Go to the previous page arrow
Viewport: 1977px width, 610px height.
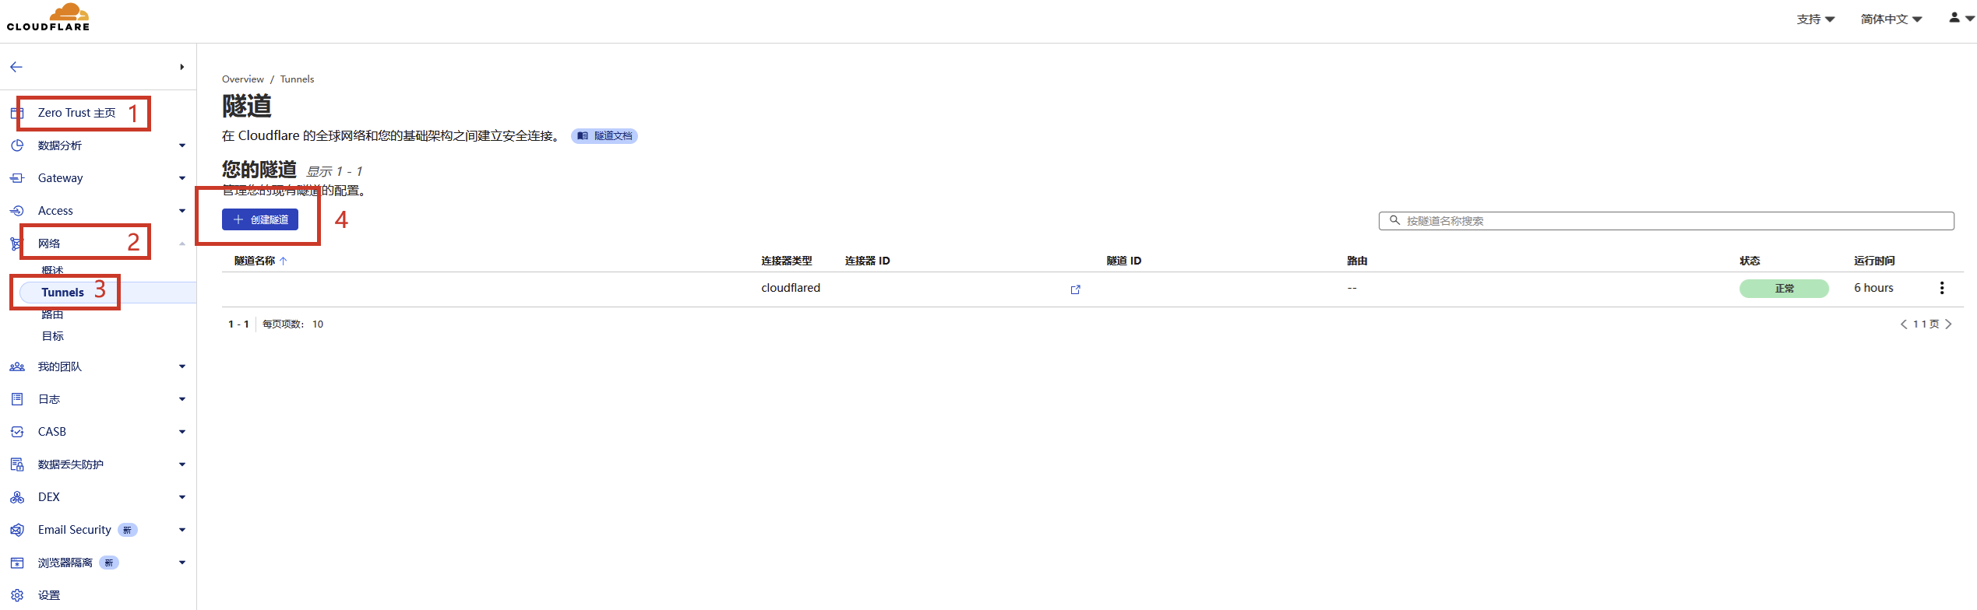coord(1904,324)
